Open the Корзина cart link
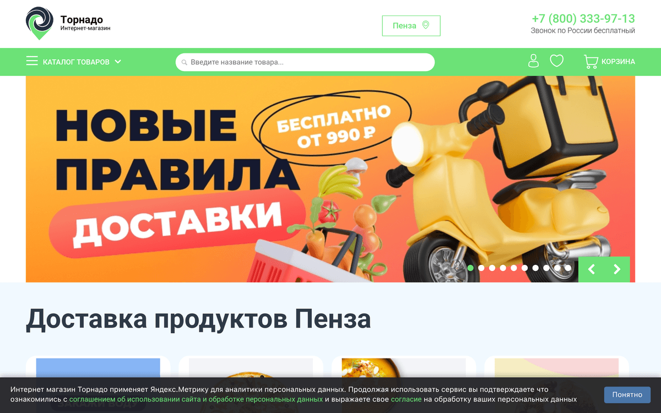This screenshot has height=413, width=661. (x=610, y=62)
